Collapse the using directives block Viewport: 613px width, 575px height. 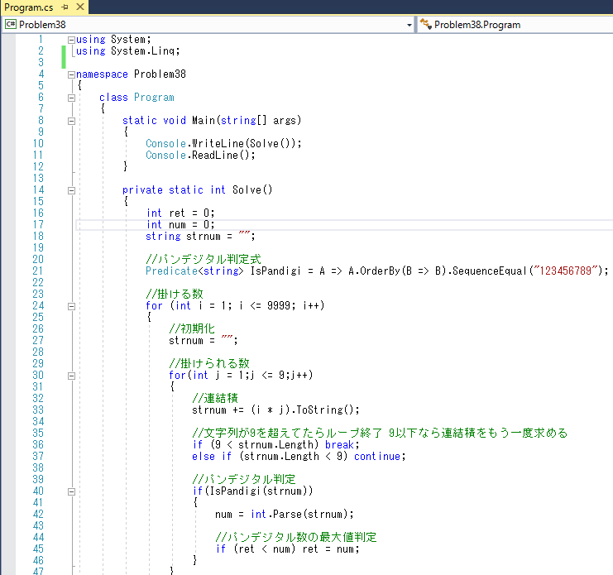point(71,40)
